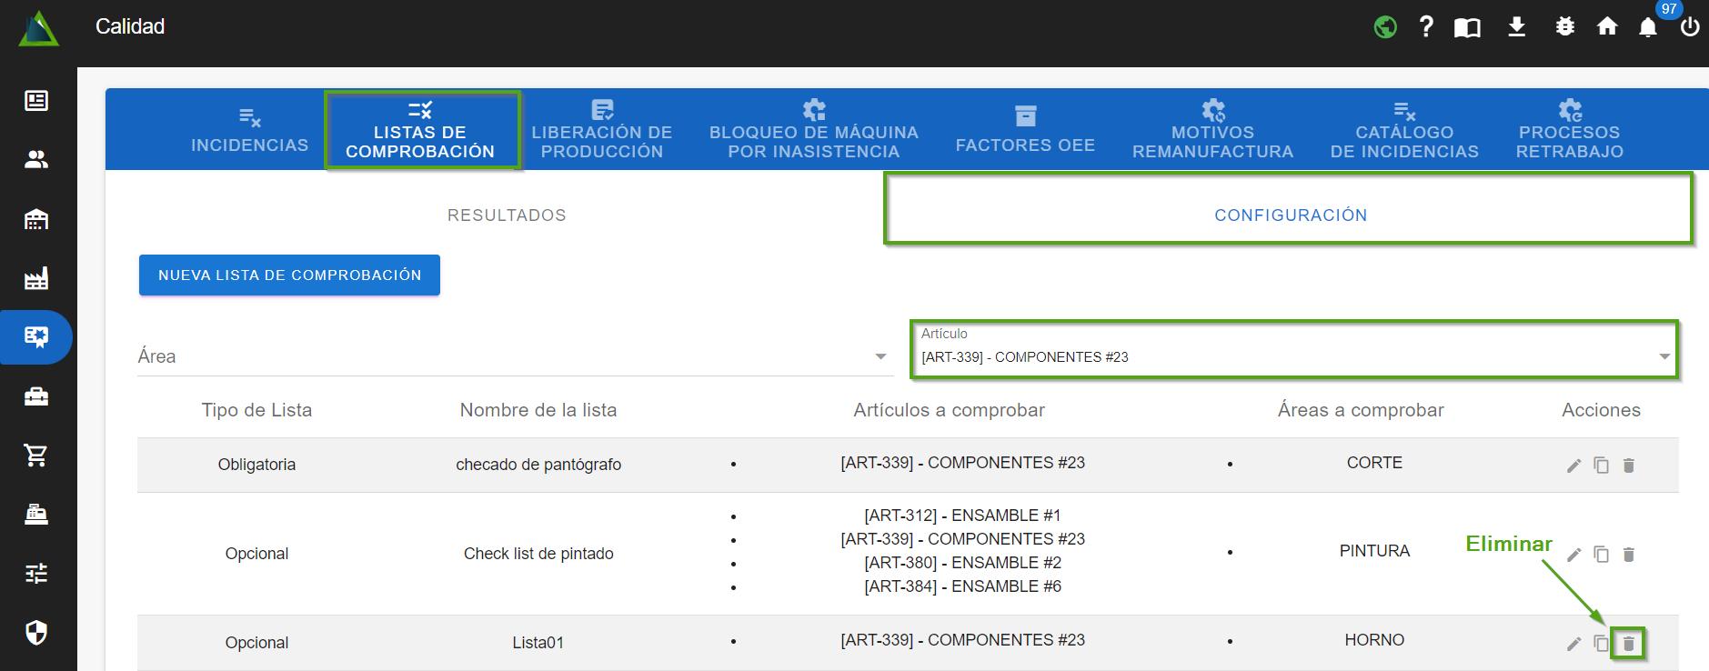Delete the Lista01 checklist via trash icon
The width and height of the screenshot is (1709, 671).
coord(1628,644)
